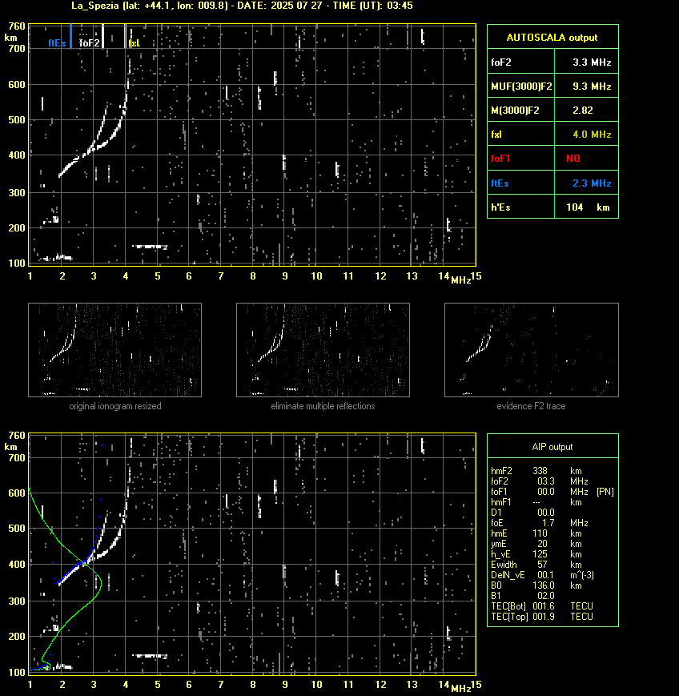Screen dimensions: 679x696
Task: Click the white foF2 marker on ionogram
Action: point(103,36)
